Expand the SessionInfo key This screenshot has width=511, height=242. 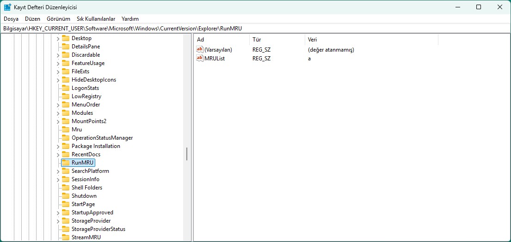tap(58, 179)
